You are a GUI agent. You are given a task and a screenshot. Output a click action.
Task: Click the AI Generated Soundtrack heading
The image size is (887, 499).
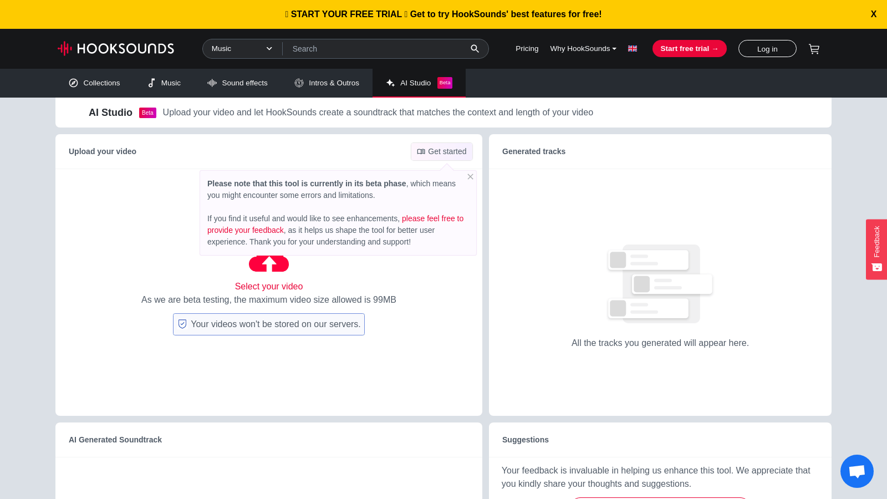(x=115, y=440)
